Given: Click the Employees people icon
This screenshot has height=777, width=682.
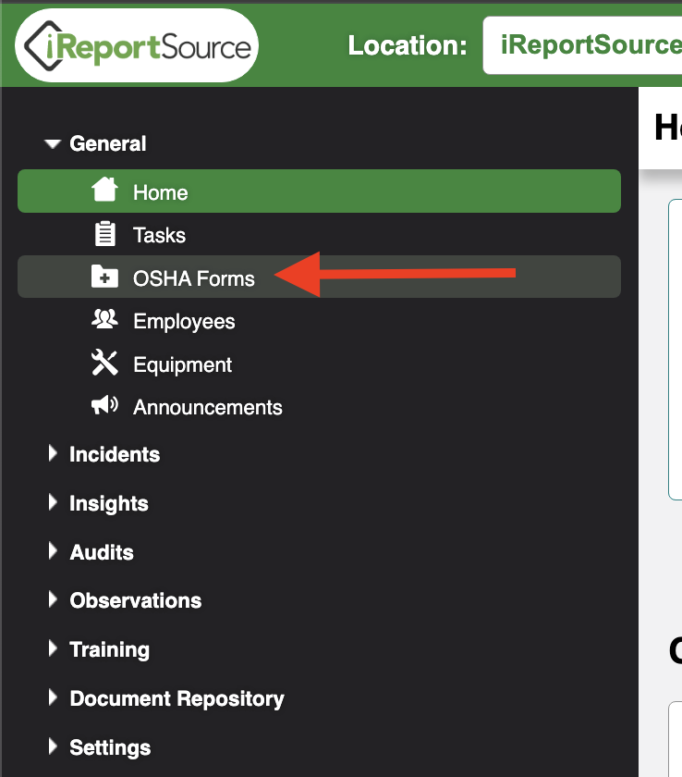Looking at the screenshot, I should point(105,320).
